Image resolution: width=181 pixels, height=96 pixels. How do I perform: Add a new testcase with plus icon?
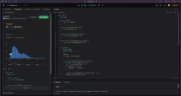63,87
